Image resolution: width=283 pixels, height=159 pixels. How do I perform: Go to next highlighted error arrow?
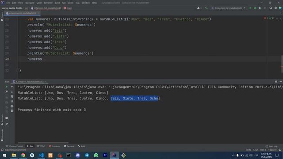click(281, 18)
